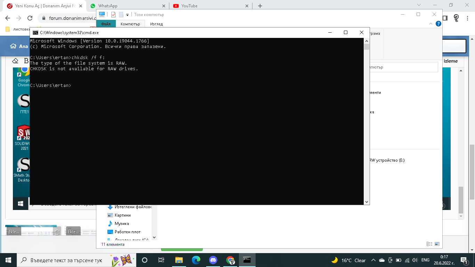Click the question-mark extension icon in Chrome
This screenshot has width=475, height=267.
point(457,18)
